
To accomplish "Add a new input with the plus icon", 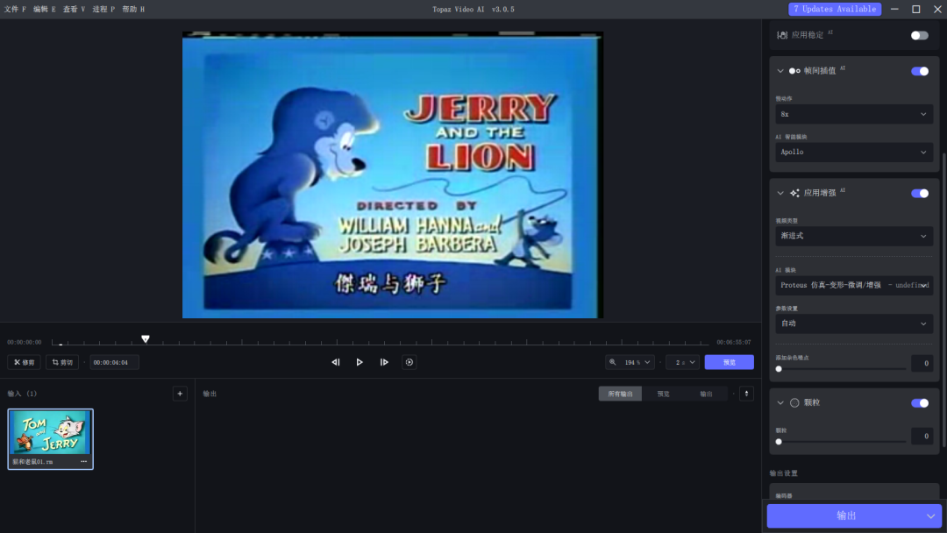I will click(180, 394).
